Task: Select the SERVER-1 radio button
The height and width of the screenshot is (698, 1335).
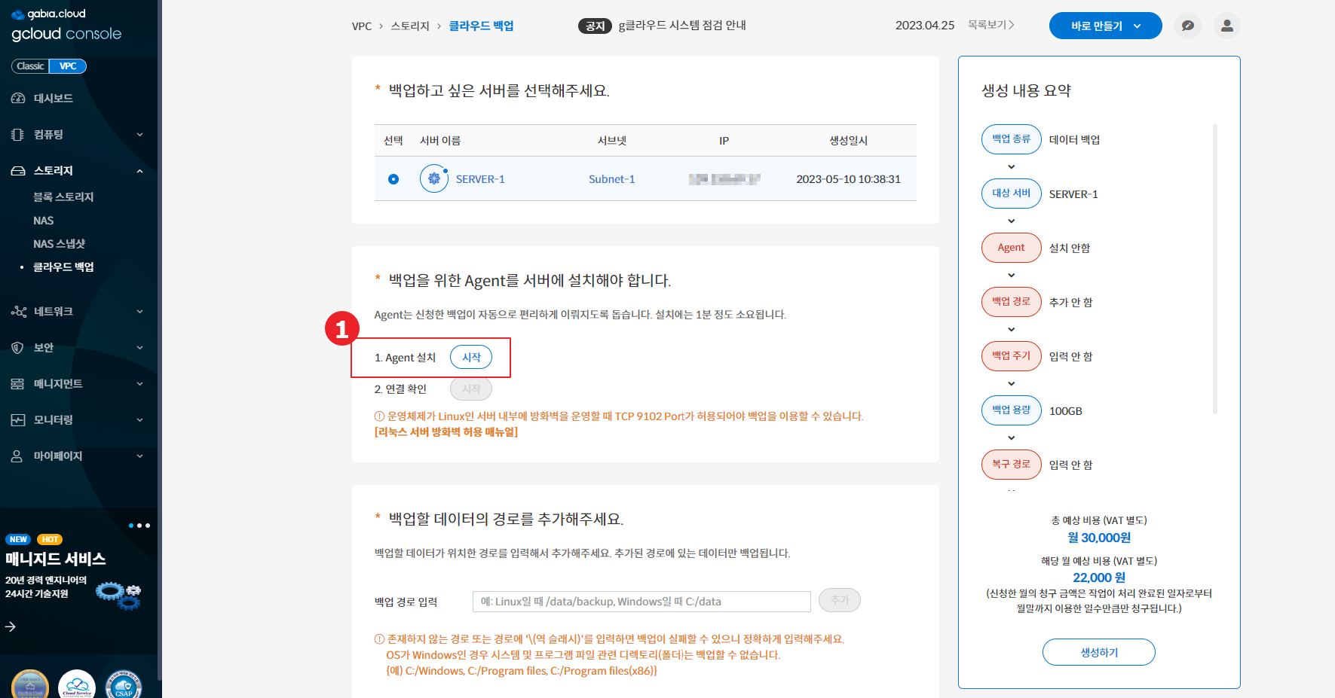Action: coord(393,179)
